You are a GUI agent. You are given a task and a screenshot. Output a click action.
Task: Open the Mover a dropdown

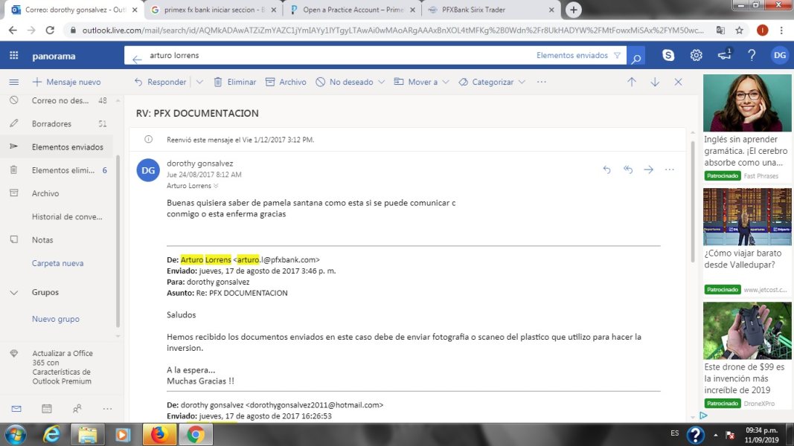coord(421,82)
